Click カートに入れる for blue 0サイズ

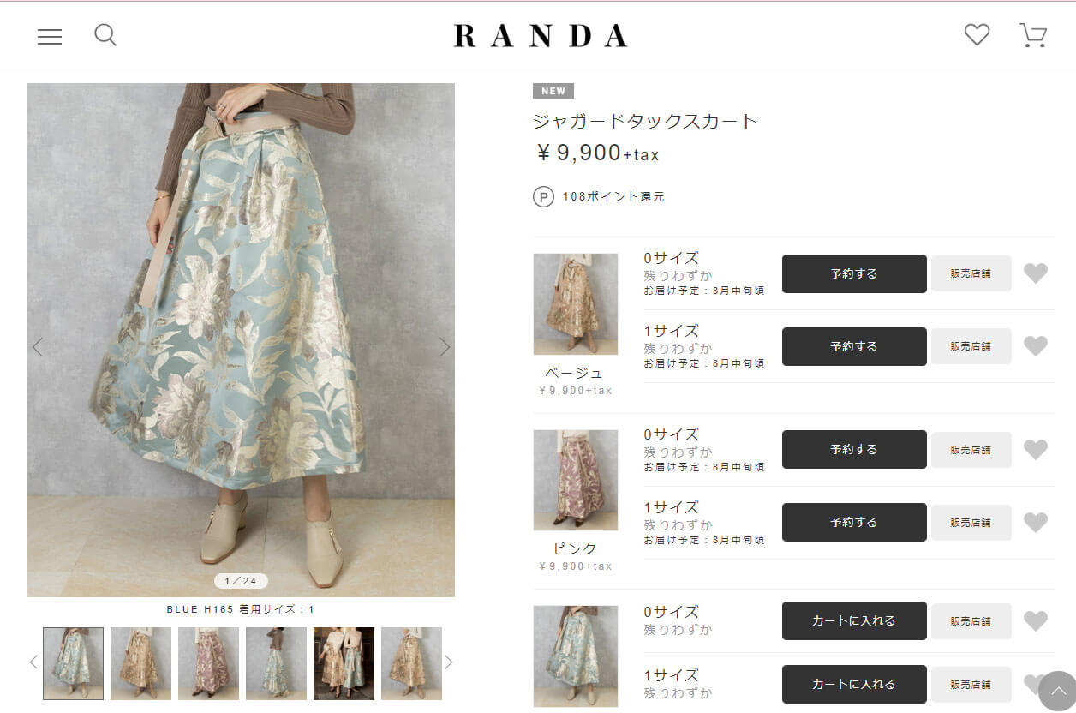(854, 620)
